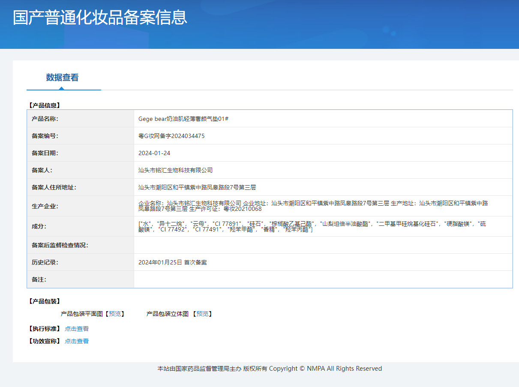Click the 生产企业 information cell

[300, 206]
